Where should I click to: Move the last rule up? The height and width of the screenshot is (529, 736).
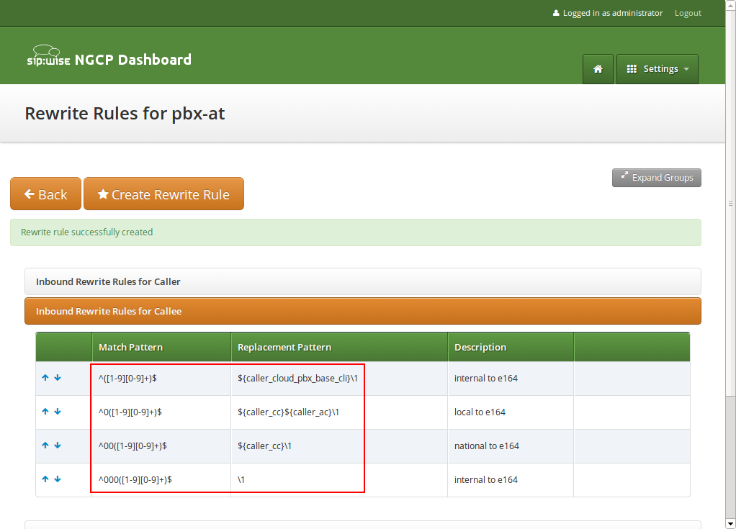(45, 479)
